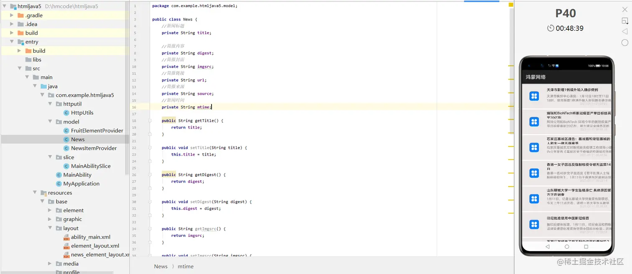Click the libs folder icon
The height and width of the screenshot is (274, 632).
28,60
